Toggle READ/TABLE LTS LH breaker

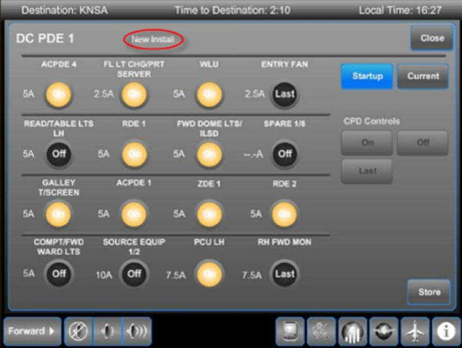(59, 154)
